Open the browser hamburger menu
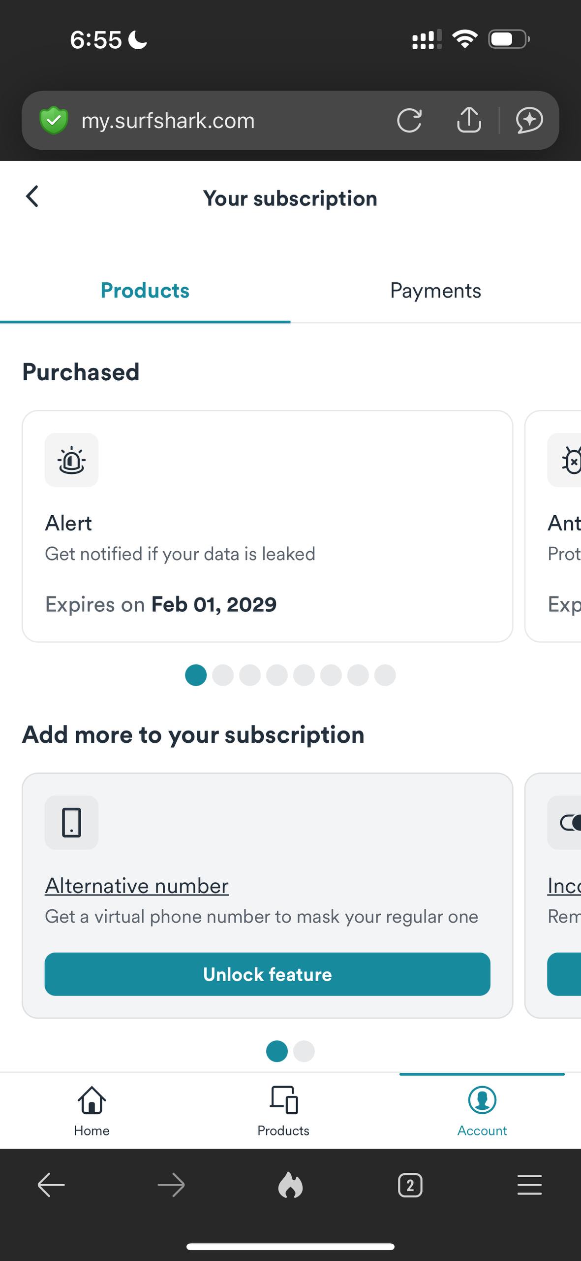The image size is (581, 1261). coord(529,1185)
